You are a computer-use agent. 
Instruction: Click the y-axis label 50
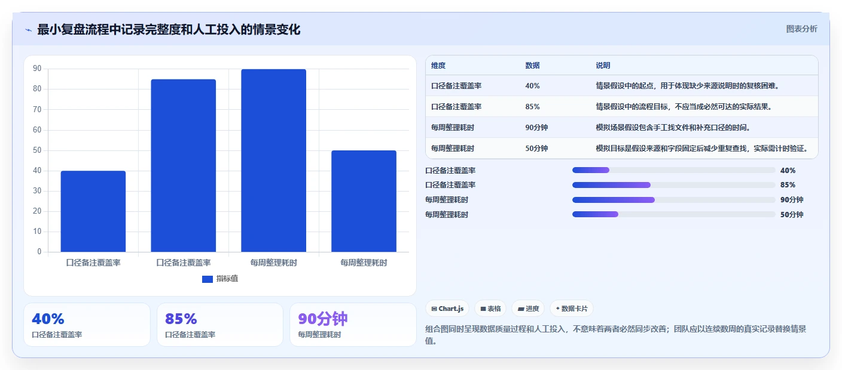pos(37,150)
